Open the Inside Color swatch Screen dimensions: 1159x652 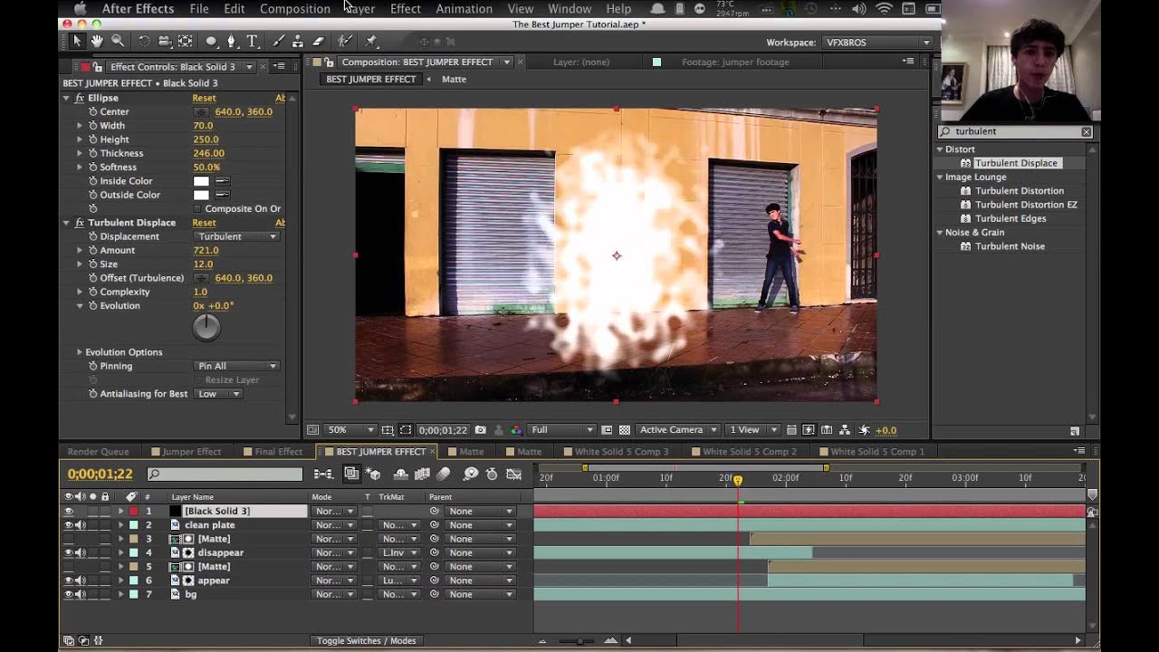pyautogui.click(x=201, y=181)
